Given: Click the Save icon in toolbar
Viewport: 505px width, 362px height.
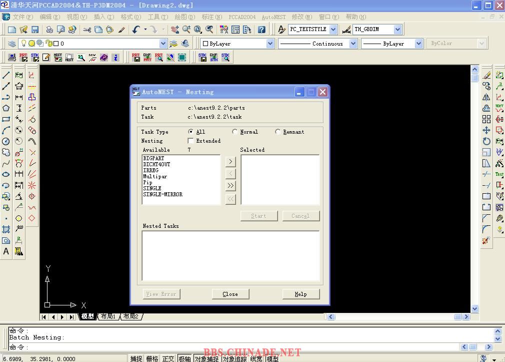Looking at the screenshot, I should point(35,30).
